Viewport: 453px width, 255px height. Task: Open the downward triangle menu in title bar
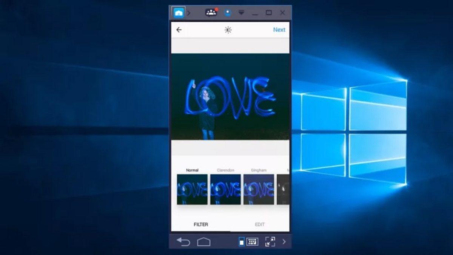click(x=241, y=12)
